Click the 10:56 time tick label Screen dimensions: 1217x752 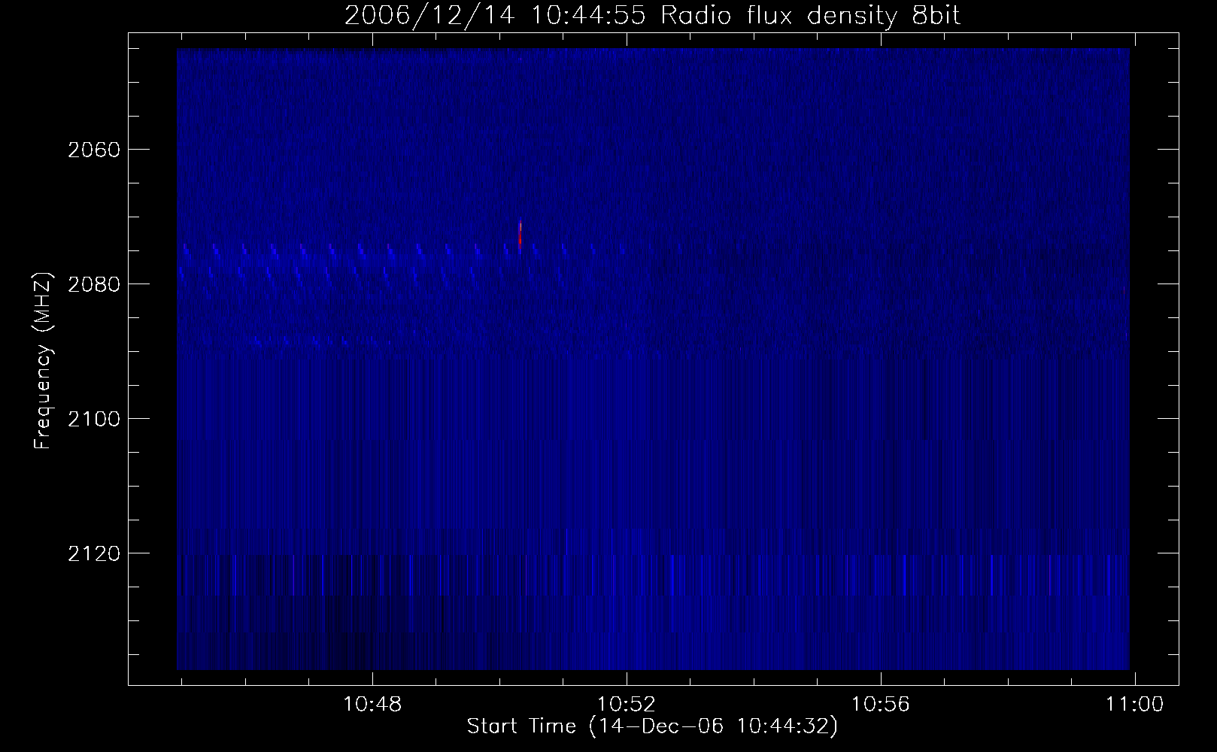point(881,705)
